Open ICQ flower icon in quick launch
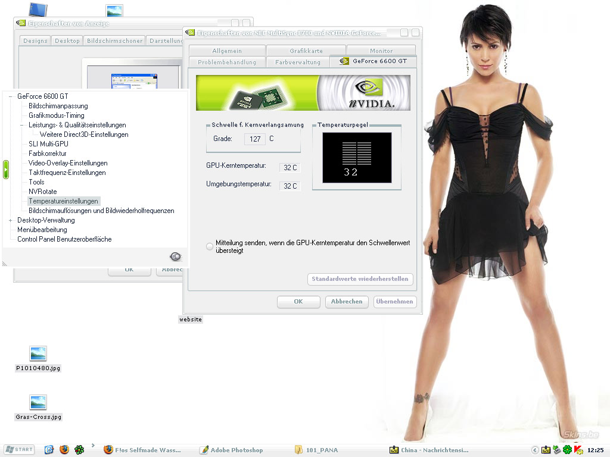This screenshot has width=610, height=457. pos(79,450)
